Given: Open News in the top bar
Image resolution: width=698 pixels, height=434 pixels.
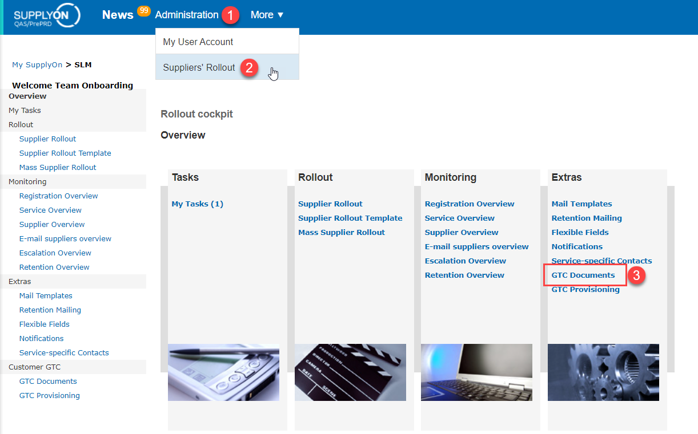Looking at the screenshot, I should 118,15.
